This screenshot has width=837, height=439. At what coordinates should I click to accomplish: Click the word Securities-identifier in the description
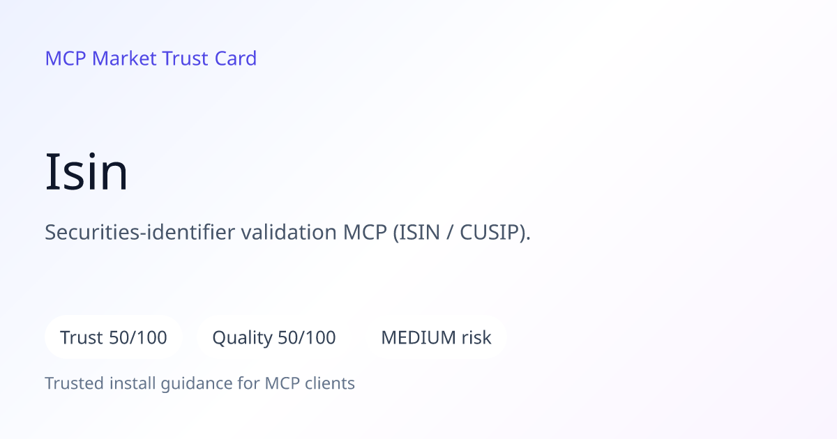140,232
